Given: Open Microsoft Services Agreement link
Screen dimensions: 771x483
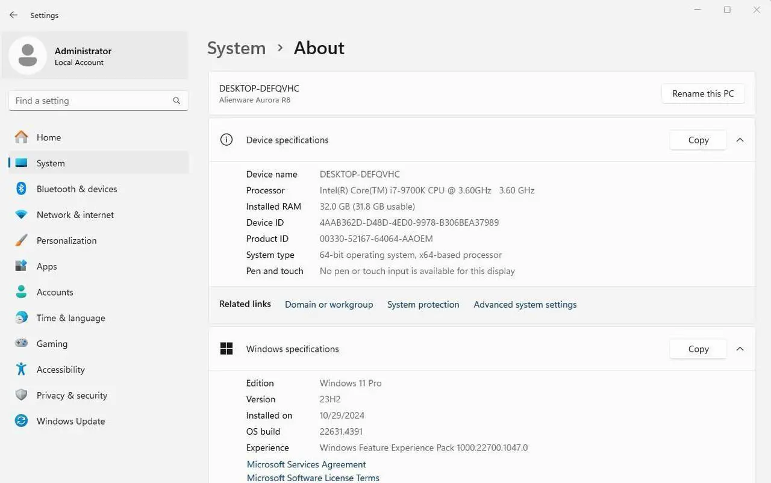Looking at the screenshot, I should [x=307, y=464].
